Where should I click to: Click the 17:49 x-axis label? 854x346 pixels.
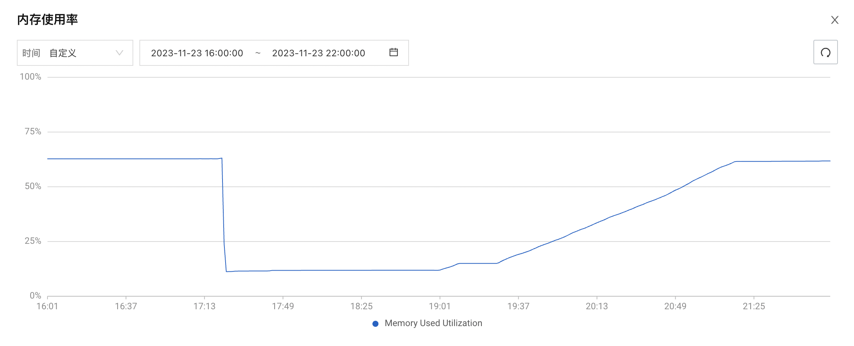[x=283, y=307]
